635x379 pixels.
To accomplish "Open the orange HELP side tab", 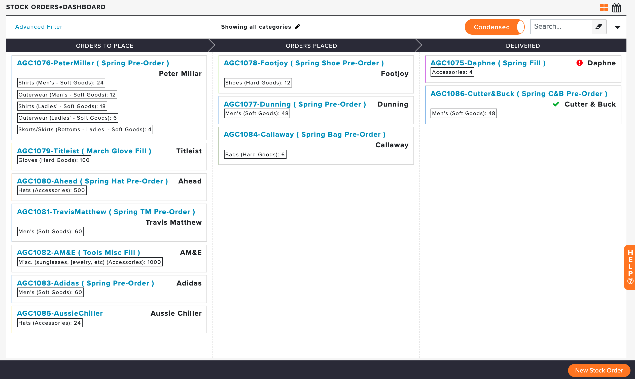I will tap(630, 267).
